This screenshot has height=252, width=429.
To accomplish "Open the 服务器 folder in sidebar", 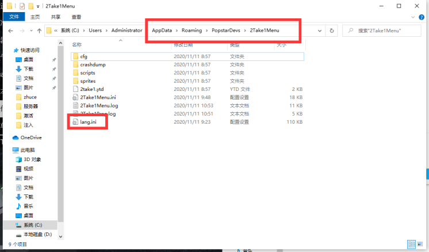I will pyautogui.click(x=27, y=106).
